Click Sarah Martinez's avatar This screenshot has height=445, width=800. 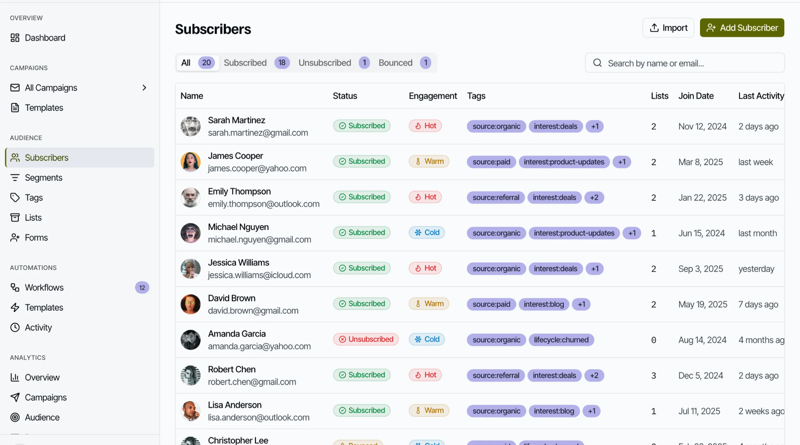coord(191,126)
